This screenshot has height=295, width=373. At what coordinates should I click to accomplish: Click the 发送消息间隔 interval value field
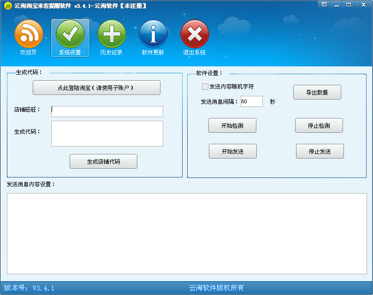point(252,101)
